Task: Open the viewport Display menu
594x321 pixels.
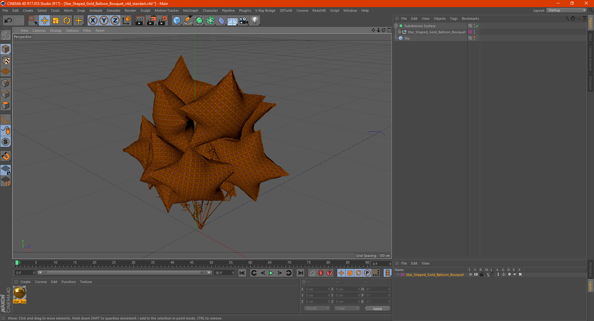Action: pyautogui.click(x=56, y=31)
